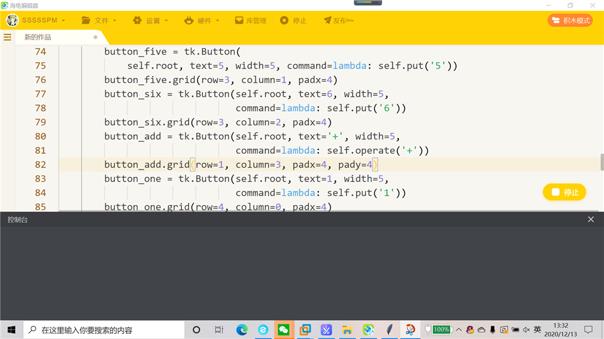604x339 pixels.
Task: Click the code line button_five.grid(row=3
Action: [221, 80]
